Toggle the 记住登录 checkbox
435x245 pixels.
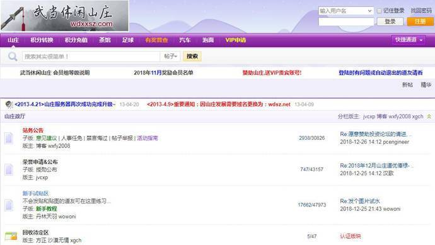379,11
